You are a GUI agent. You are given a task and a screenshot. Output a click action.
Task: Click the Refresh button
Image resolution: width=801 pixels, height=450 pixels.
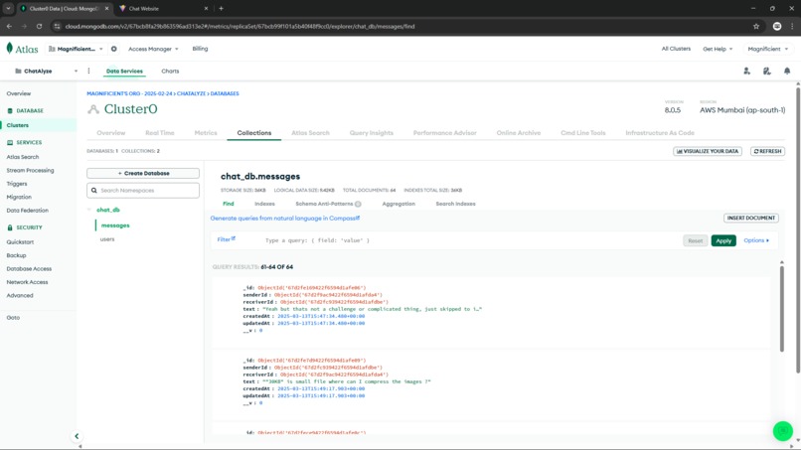tap(767, 151)
